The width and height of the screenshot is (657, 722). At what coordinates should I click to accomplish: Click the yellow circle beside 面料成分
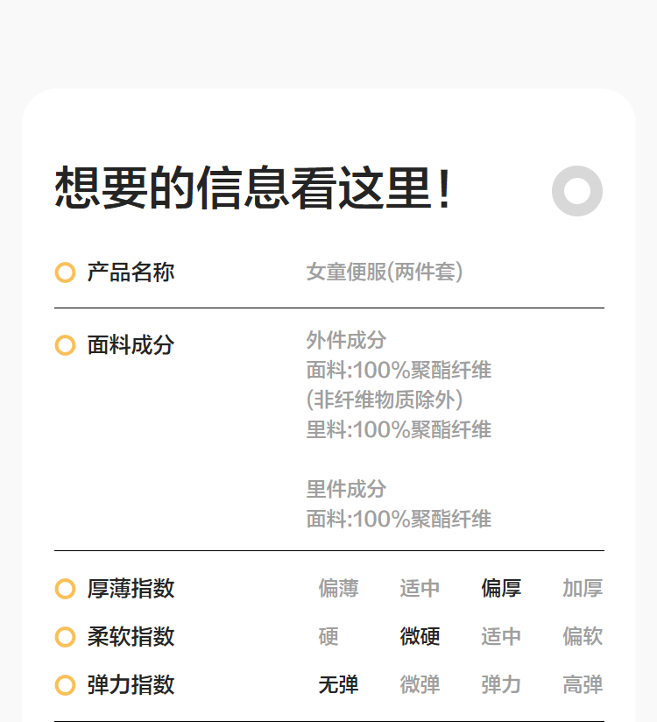(x=65, y=345)
